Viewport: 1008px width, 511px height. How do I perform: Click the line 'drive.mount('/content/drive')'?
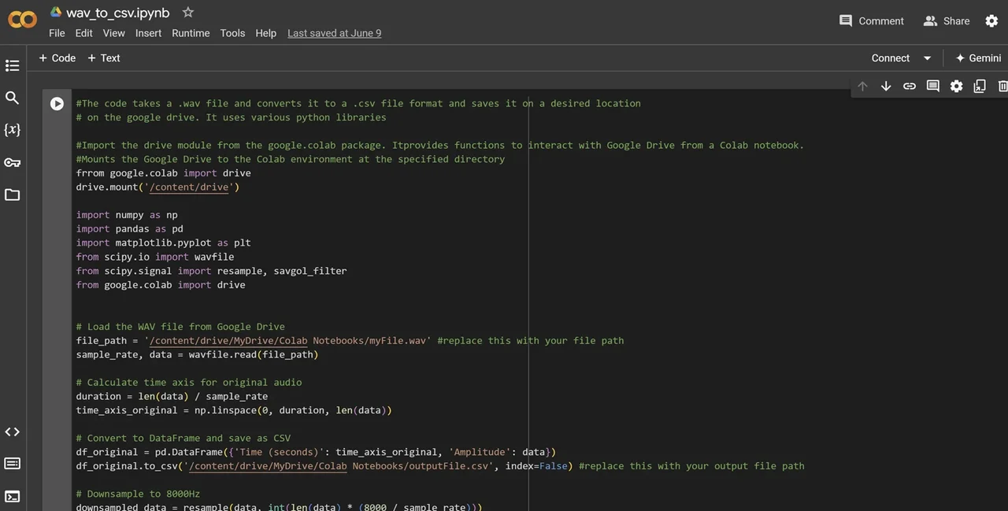point(157,187)
